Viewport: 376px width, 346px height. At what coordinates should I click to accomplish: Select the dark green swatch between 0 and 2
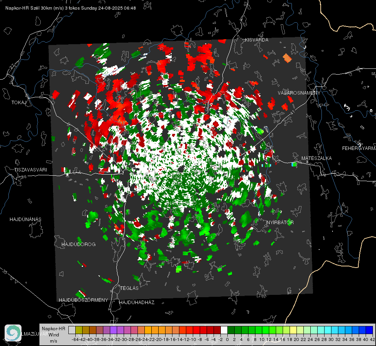click(x=231, y=330)
